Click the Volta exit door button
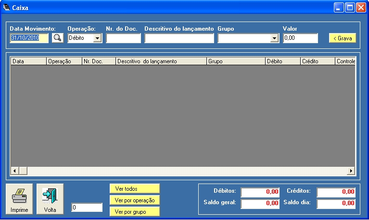369x220 pixels. (50, 199)
